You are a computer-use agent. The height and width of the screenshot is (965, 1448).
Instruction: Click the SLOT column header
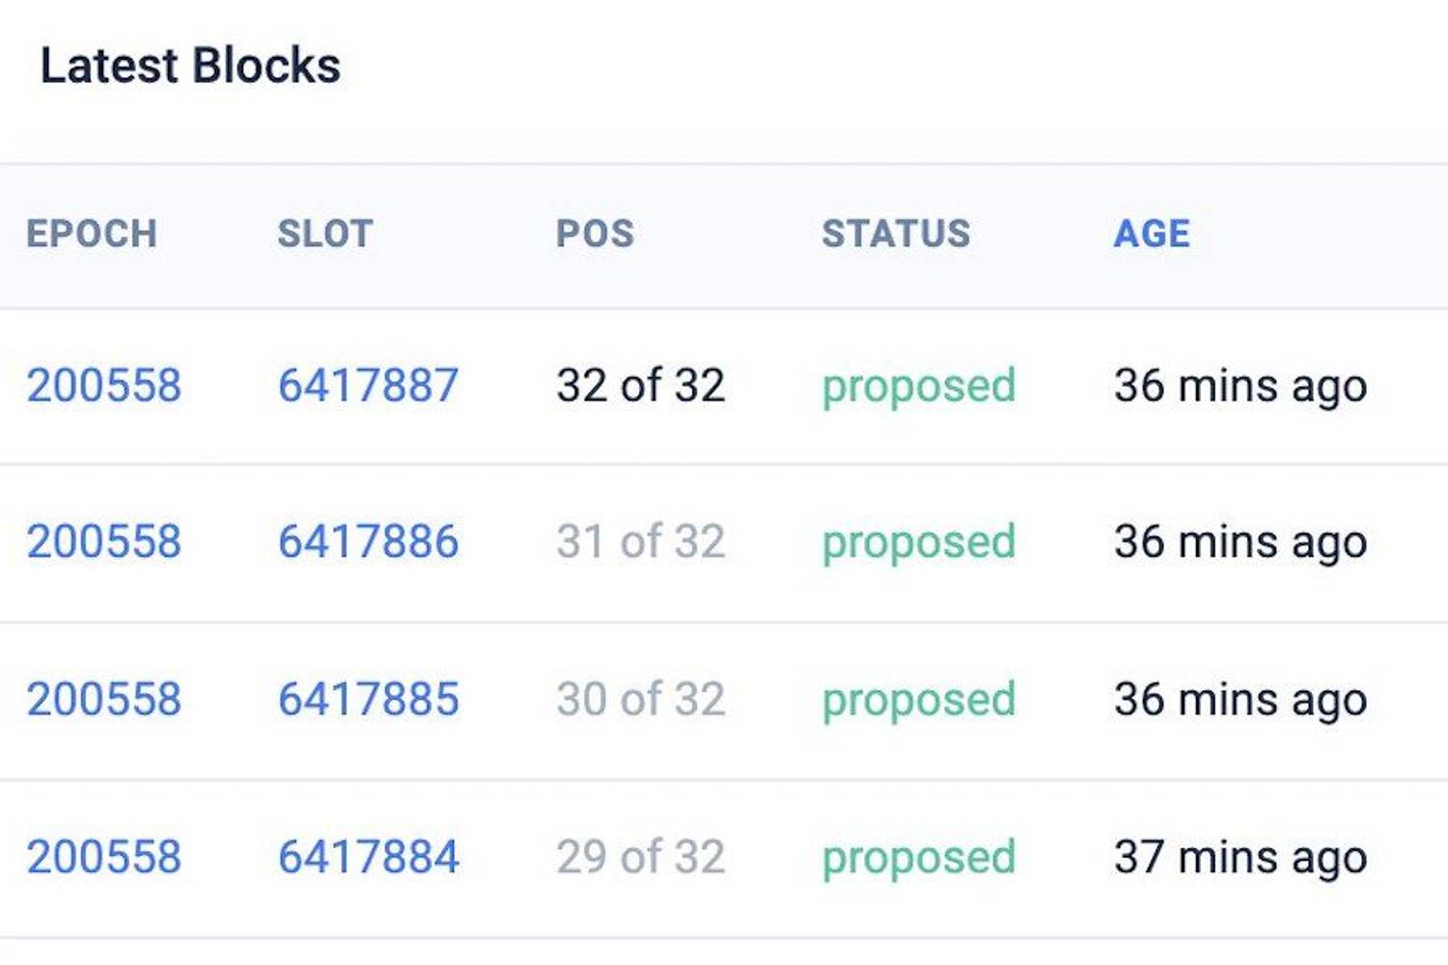coord(325,234)
